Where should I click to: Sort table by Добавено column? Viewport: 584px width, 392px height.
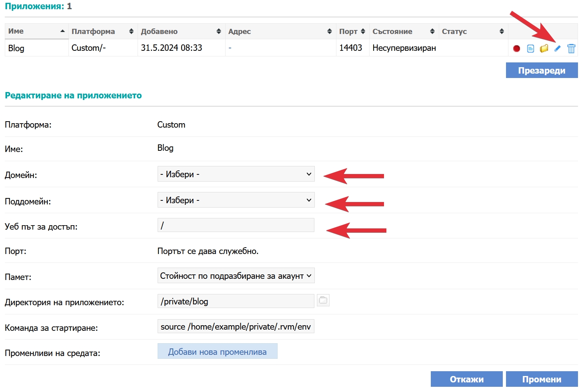coord(181,31)
